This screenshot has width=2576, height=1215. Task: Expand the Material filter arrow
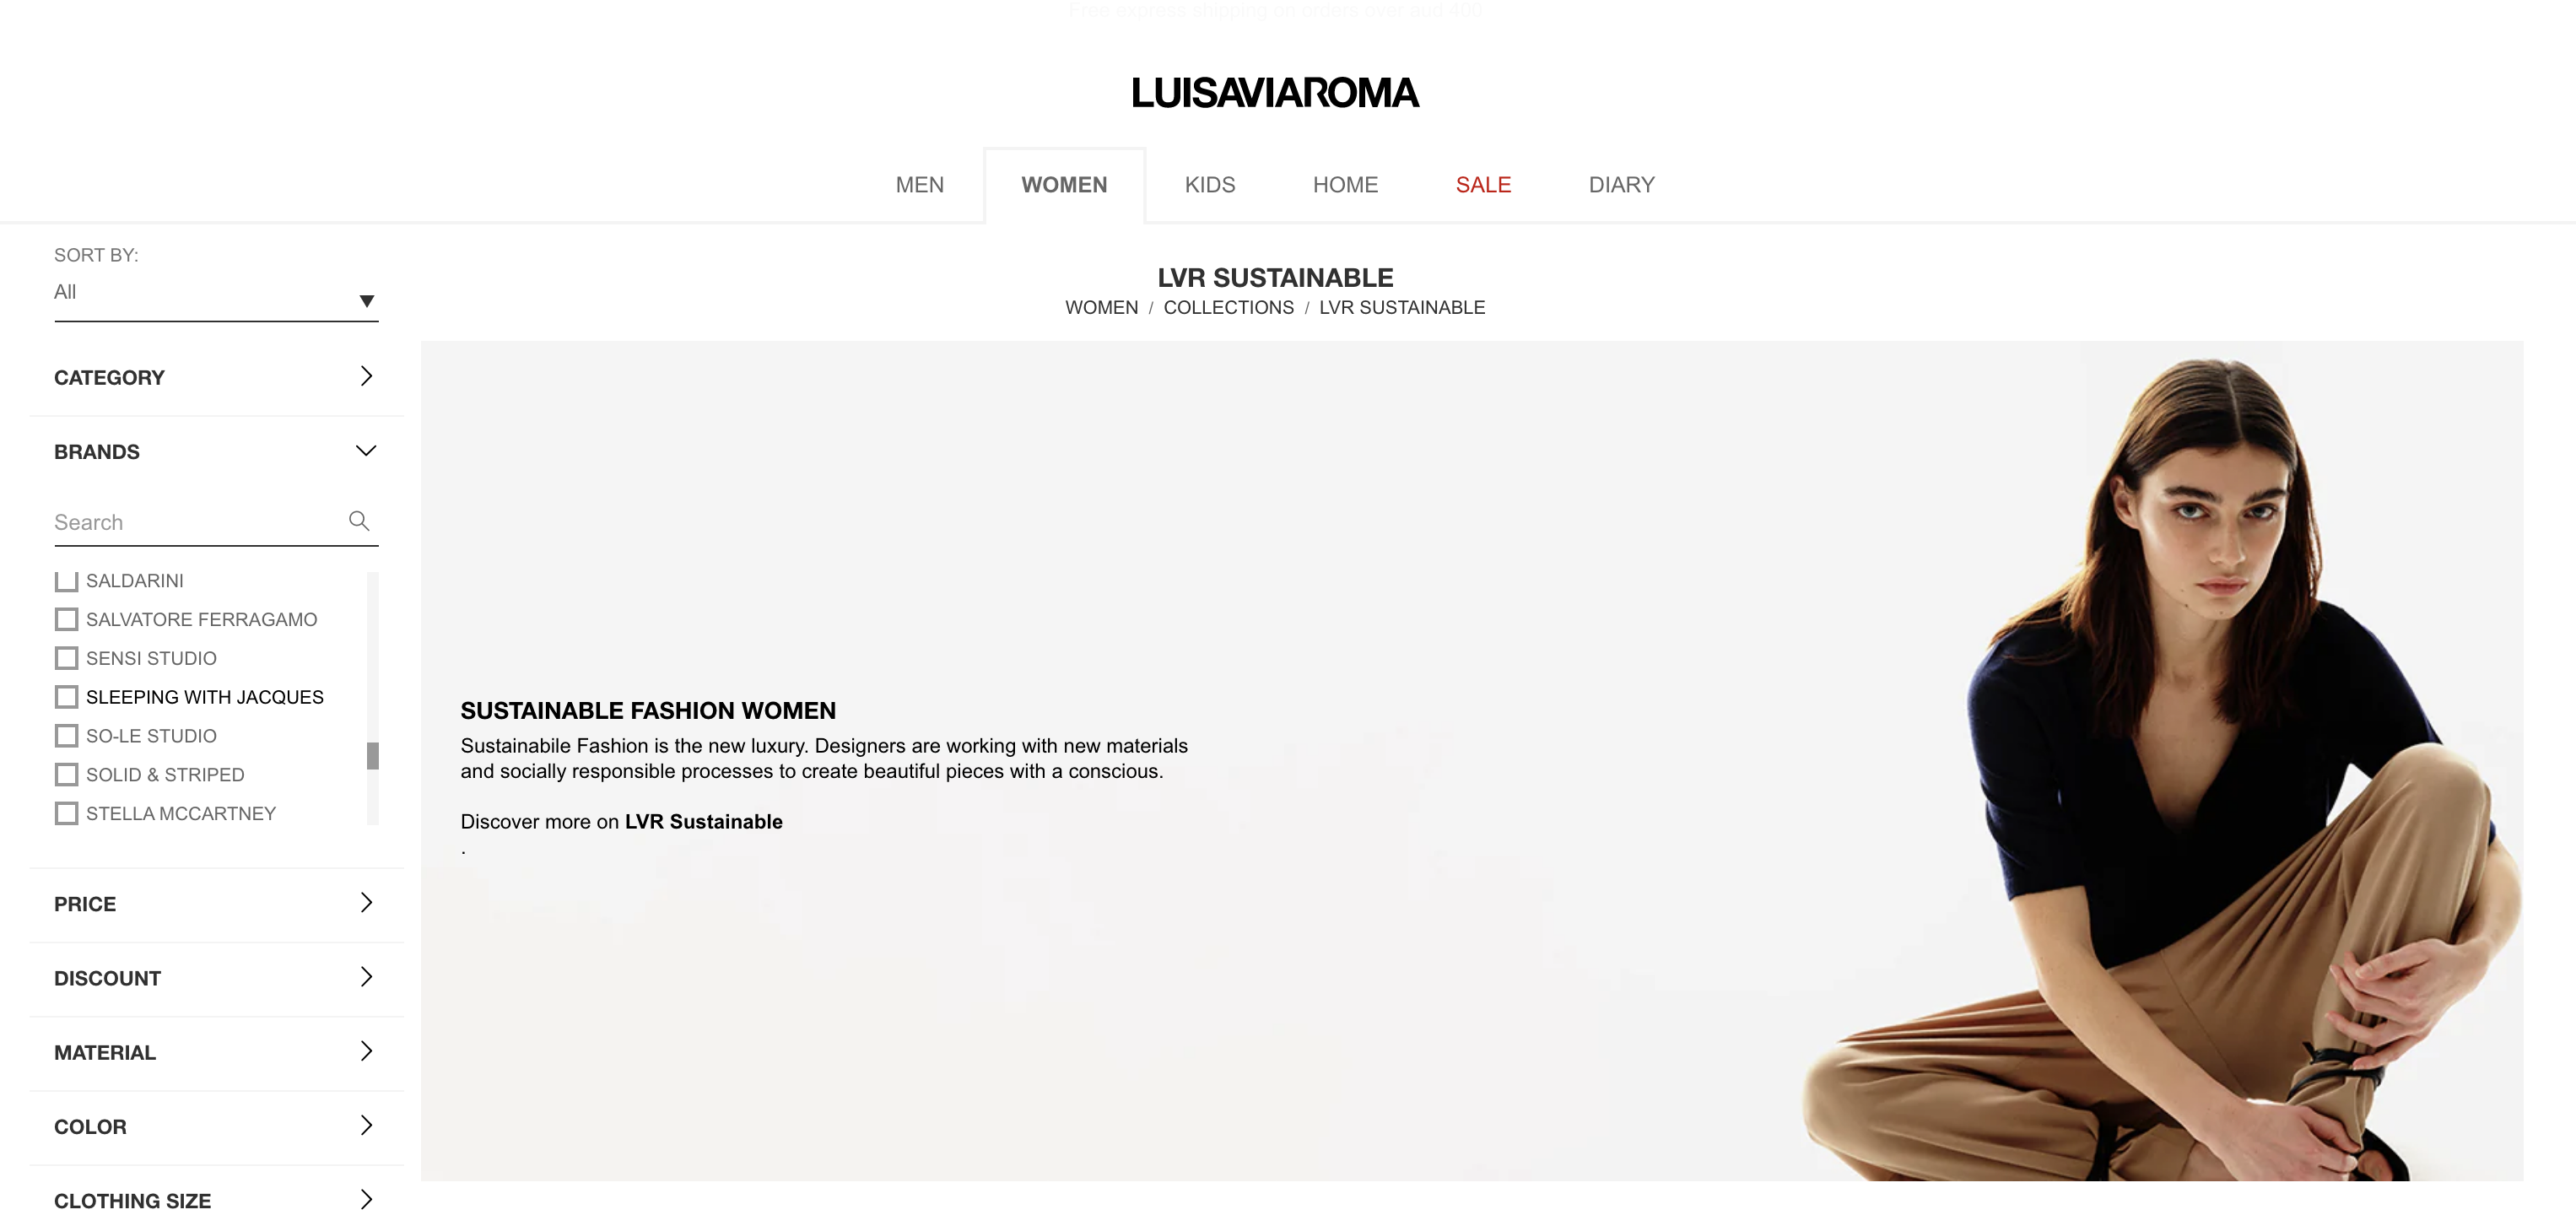tap(366, 1051)
